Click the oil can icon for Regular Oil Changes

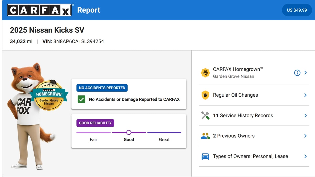pyautogui.click(x=205, y=95)
